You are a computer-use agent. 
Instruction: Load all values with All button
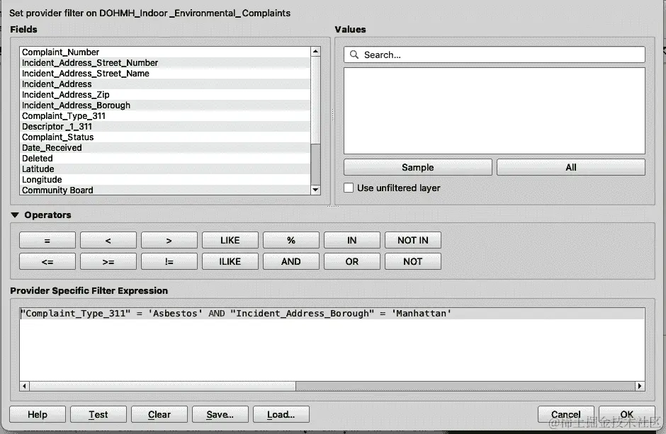coord(571,167)
